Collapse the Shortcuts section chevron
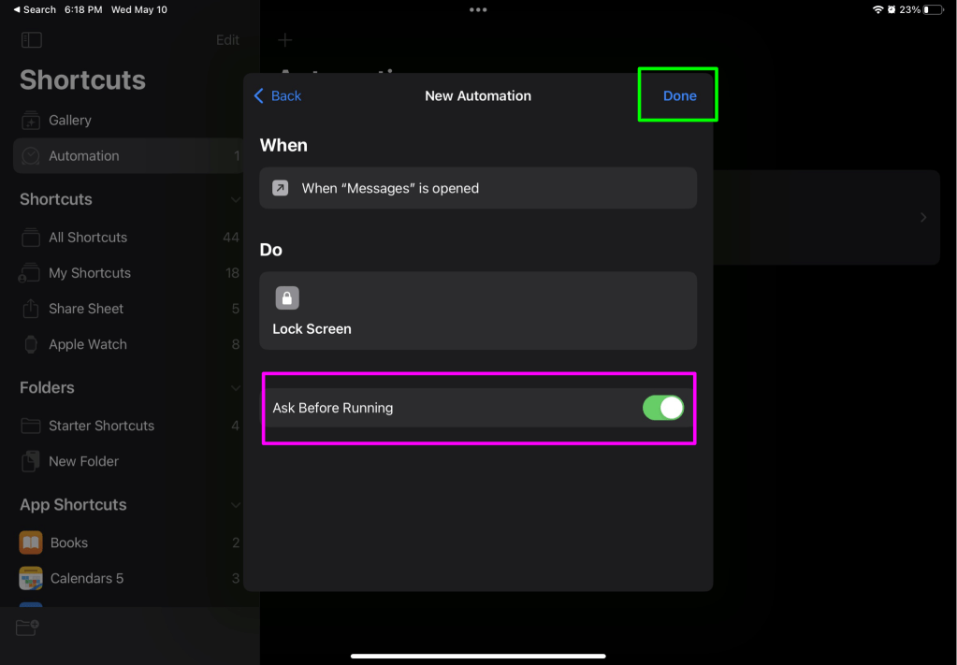This screenshot has width=957, height=665. click(x=236, y=199)
